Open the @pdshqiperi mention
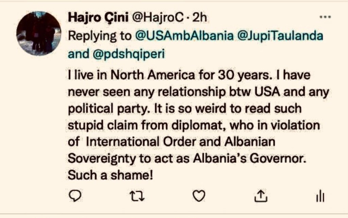348x218 pixels. [129, 54]
